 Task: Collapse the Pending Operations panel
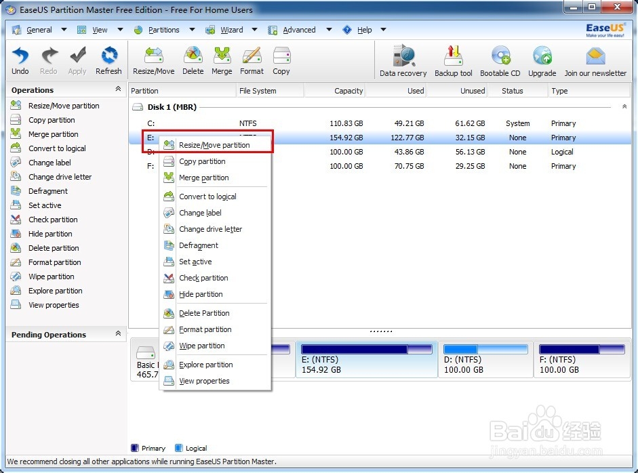pos(118,333)
